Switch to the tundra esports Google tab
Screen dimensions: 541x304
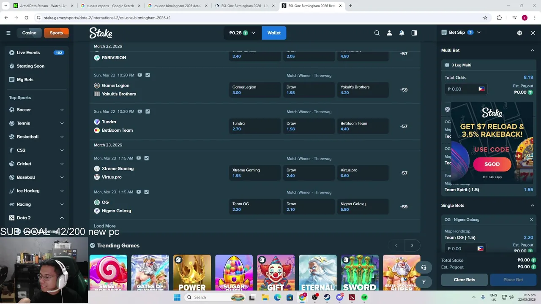[x=110, y=6]
